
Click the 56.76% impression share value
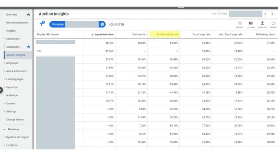(x=109, y=43)
